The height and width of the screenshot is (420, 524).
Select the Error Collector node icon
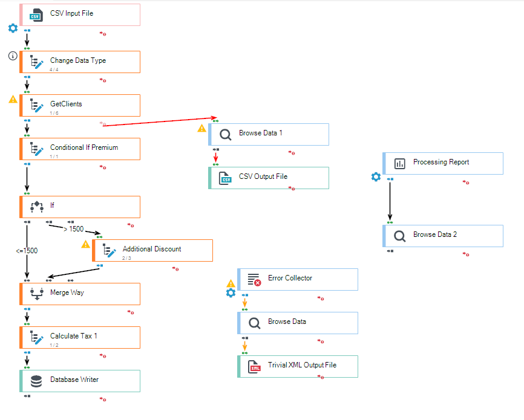coord(254,280)
